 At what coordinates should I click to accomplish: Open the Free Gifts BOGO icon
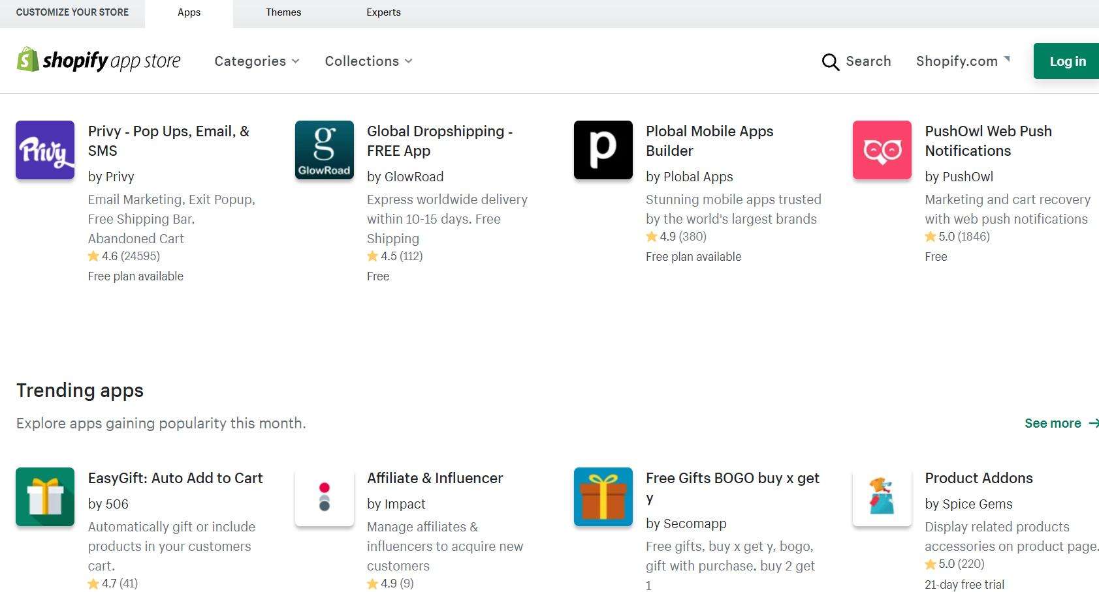point(603,497)
